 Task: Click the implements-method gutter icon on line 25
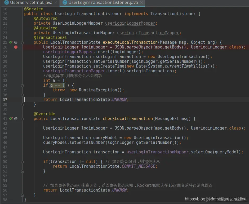pos(11,42)
